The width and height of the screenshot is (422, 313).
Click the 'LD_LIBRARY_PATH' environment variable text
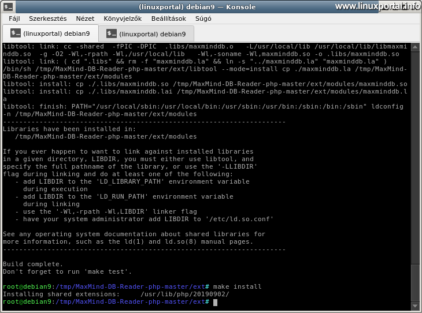[x=130, y=181]
